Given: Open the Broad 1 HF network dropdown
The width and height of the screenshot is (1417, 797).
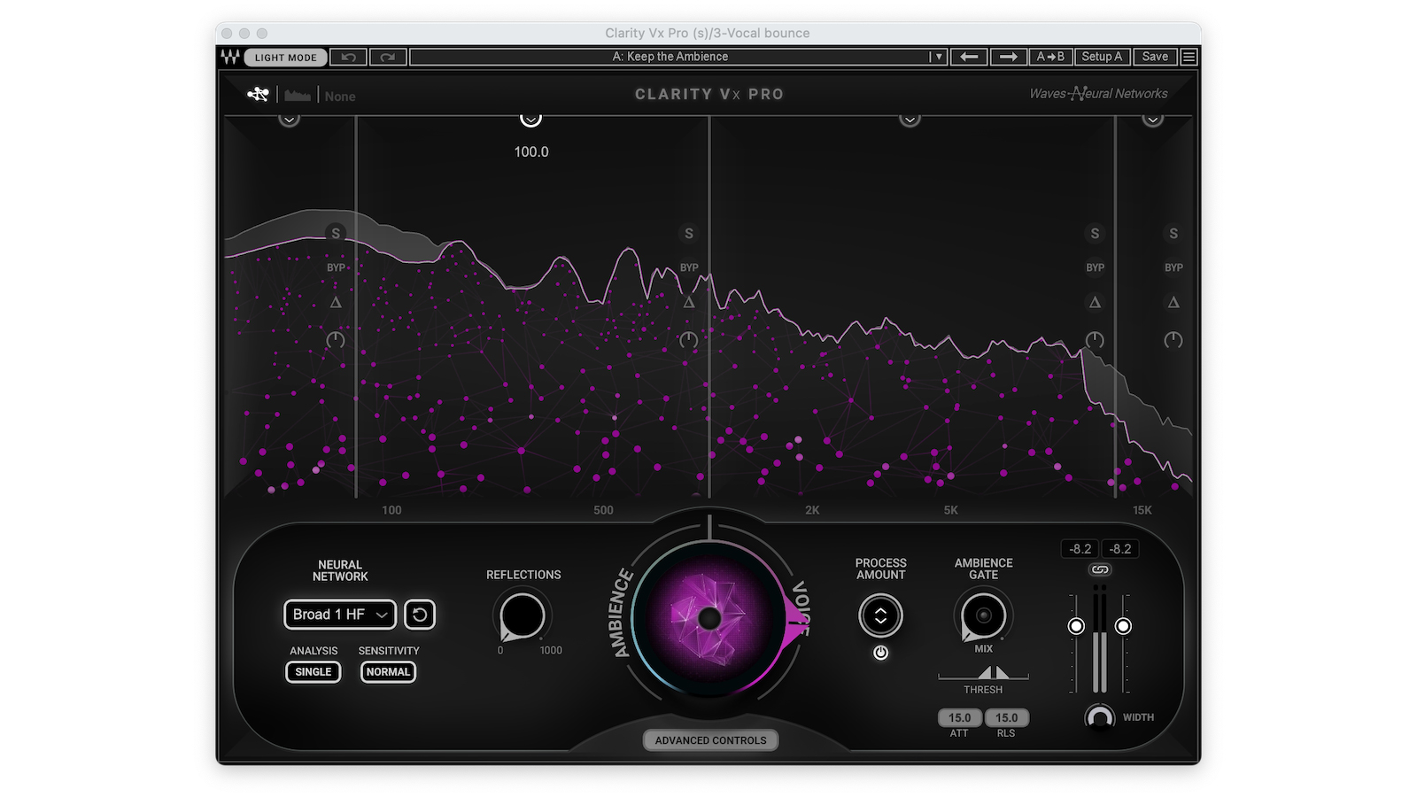Looking at the screenshot, I should pos(339,615).
